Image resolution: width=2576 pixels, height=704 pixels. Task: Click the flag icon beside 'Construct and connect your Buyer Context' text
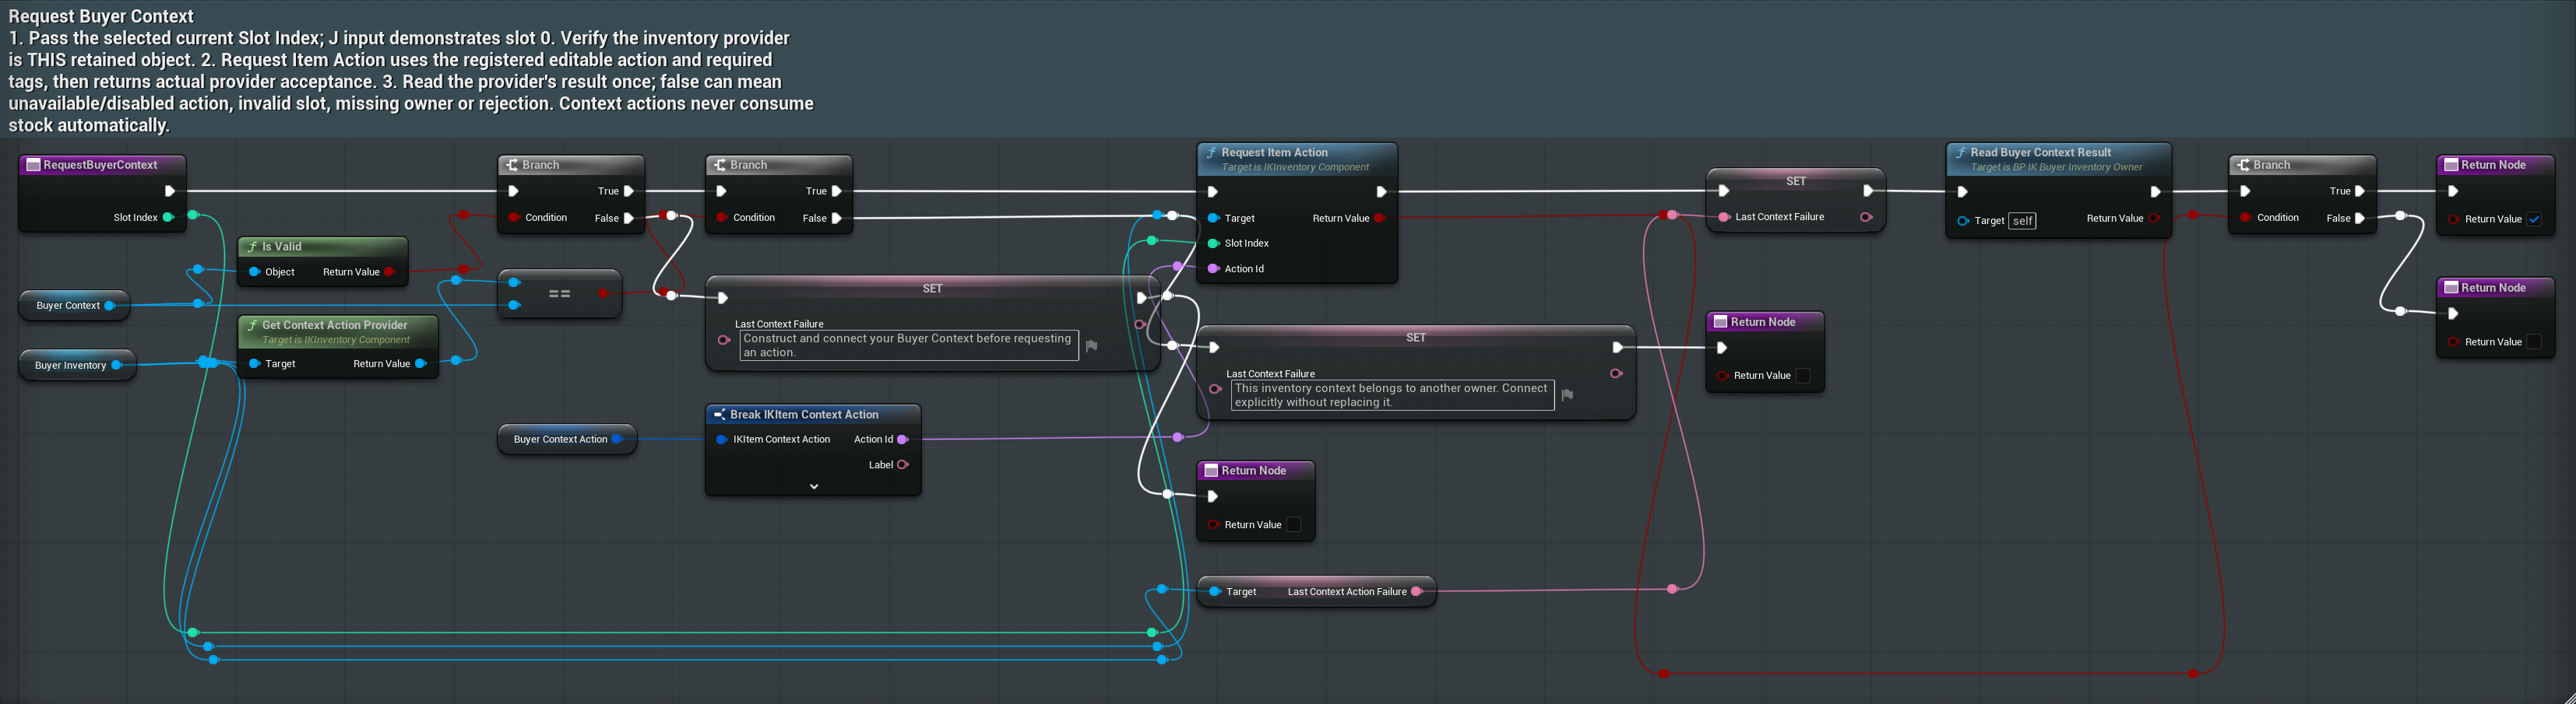click(1091, 345)
